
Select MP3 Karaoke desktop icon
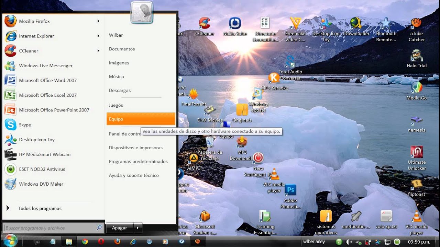pyautogui.click(x=274, y=81)
